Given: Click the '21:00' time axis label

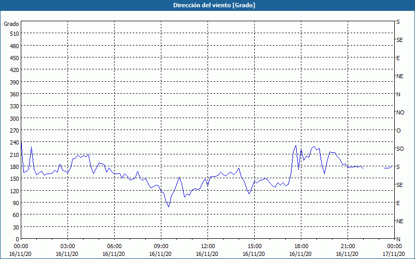Looking at the screenshot, I should (348, 247).
